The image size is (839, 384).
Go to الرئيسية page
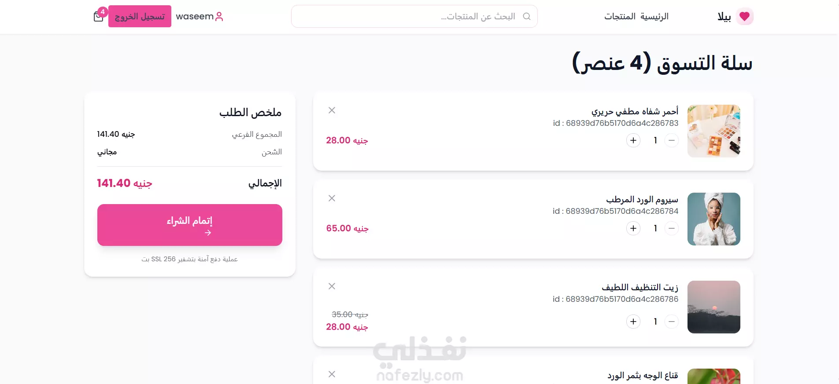(x=654, y=16)
